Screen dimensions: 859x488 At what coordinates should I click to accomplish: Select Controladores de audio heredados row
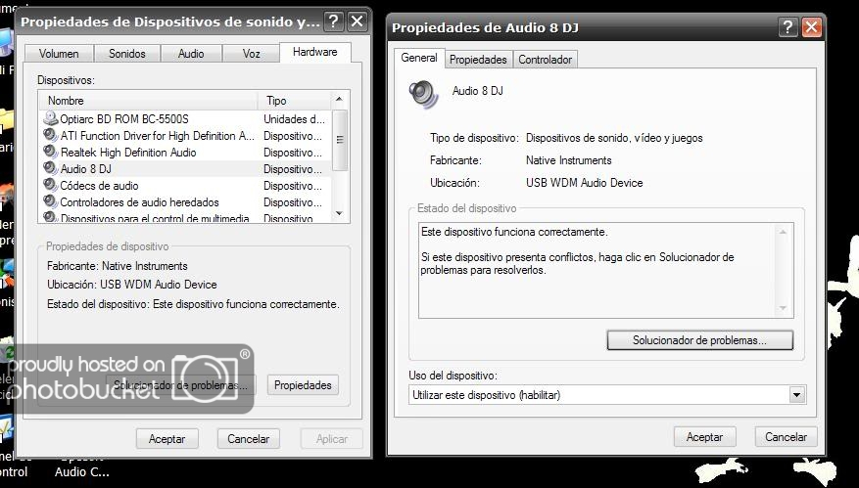(x=185, y=201)
